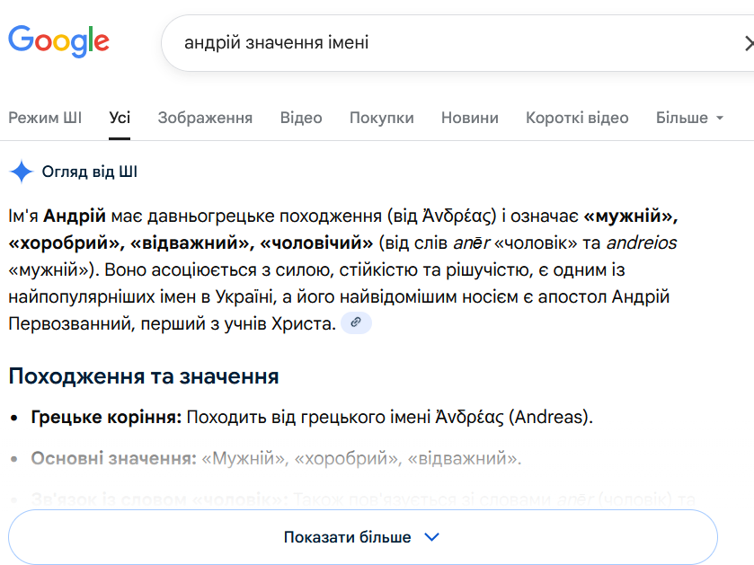Image resolution: width=754 pixels, height=565 pixels.
Task: Click the (Andreas) text in the bullet
Action: 550,417
